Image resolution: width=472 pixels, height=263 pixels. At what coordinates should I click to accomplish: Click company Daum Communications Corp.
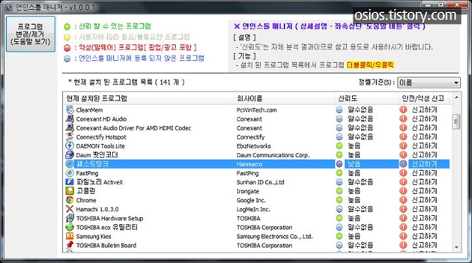[273, 155]
